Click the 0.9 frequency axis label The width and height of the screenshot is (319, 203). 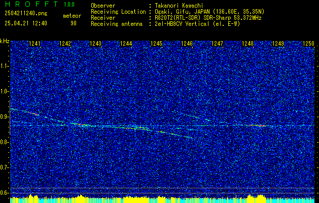(5, 117)
